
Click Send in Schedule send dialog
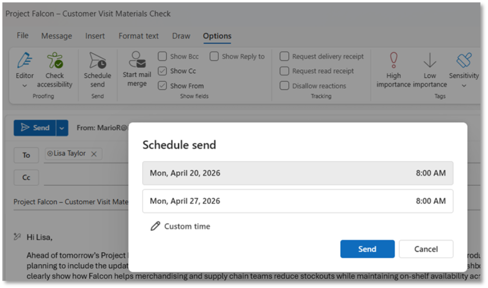[x=367, y=249]
